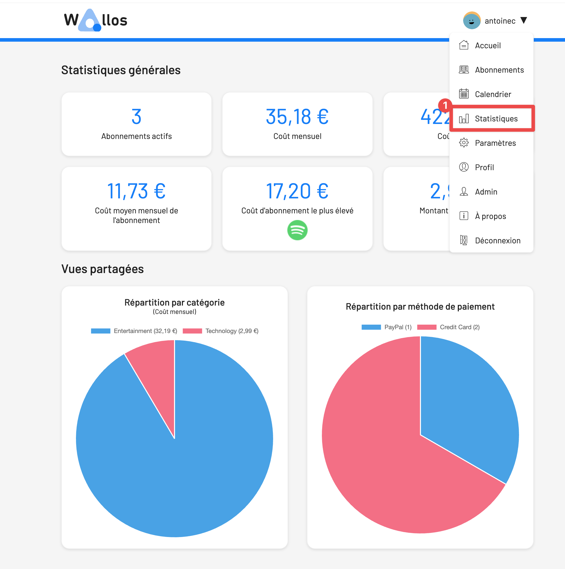Collapse the user menu dropdown arrow
The height and width of the screenshot is (569, 565).
(x=524, y=21)
